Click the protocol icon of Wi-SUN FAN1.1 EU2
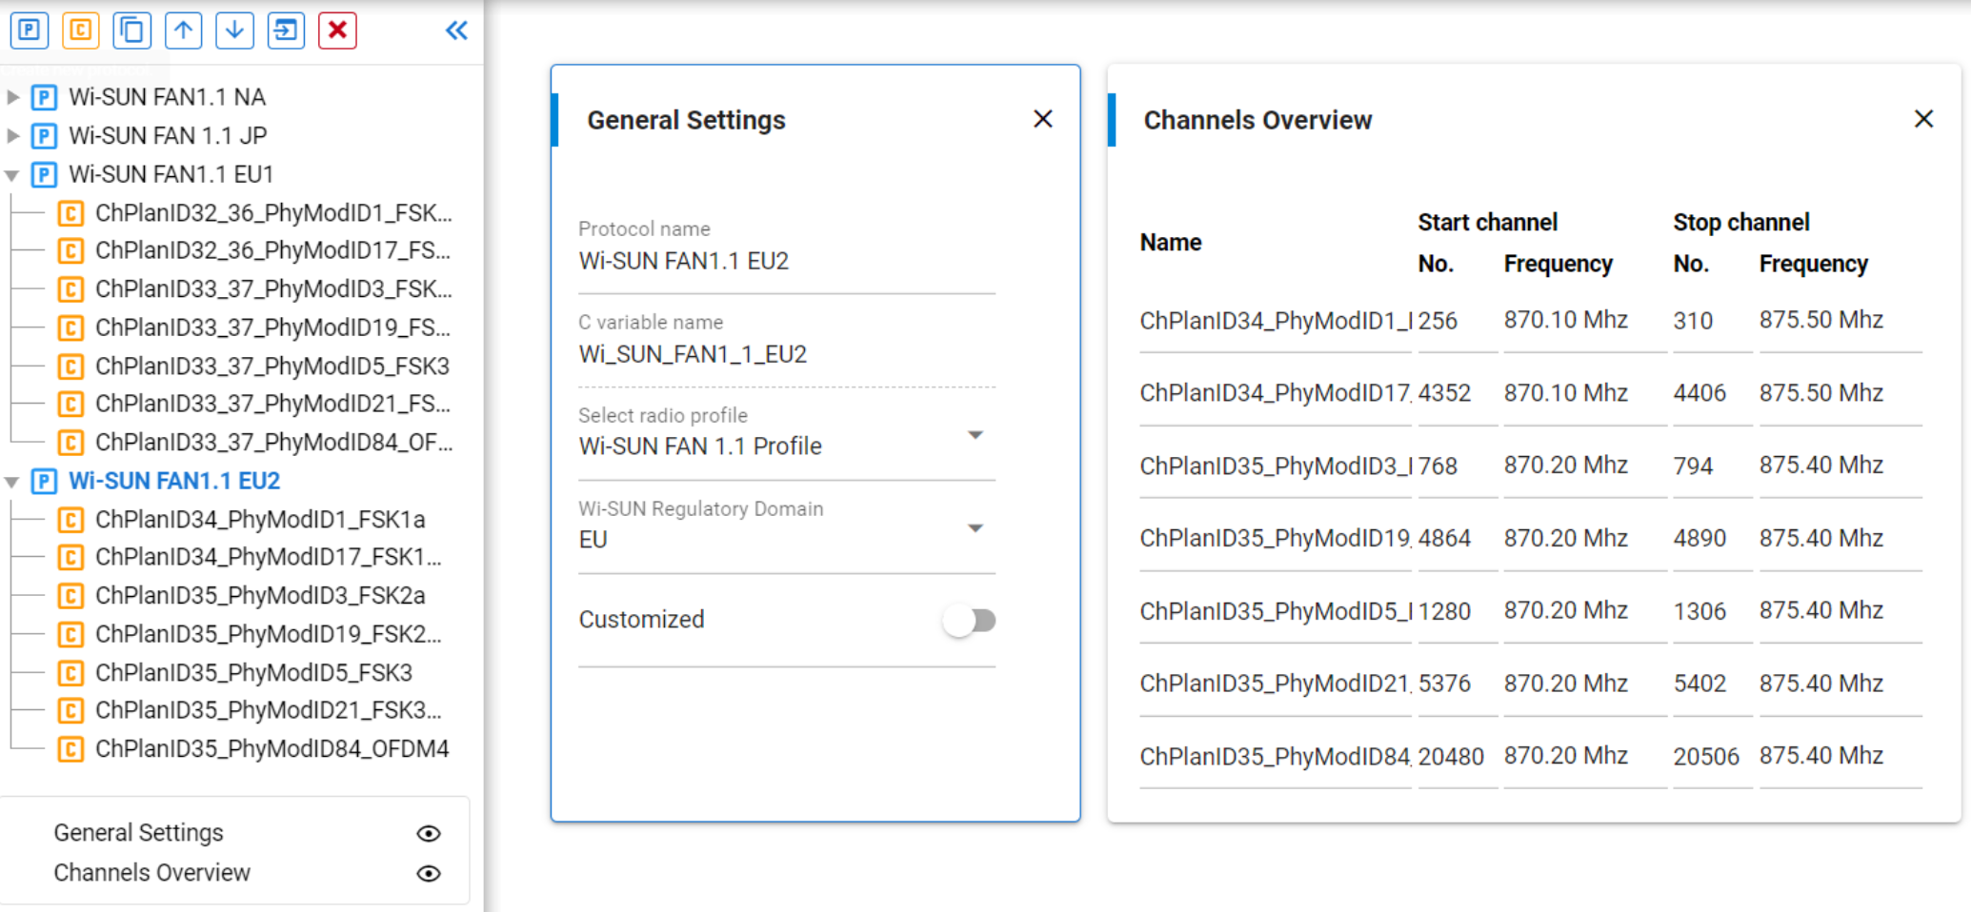Screen dimensions: 1971x912 [44, 481]
